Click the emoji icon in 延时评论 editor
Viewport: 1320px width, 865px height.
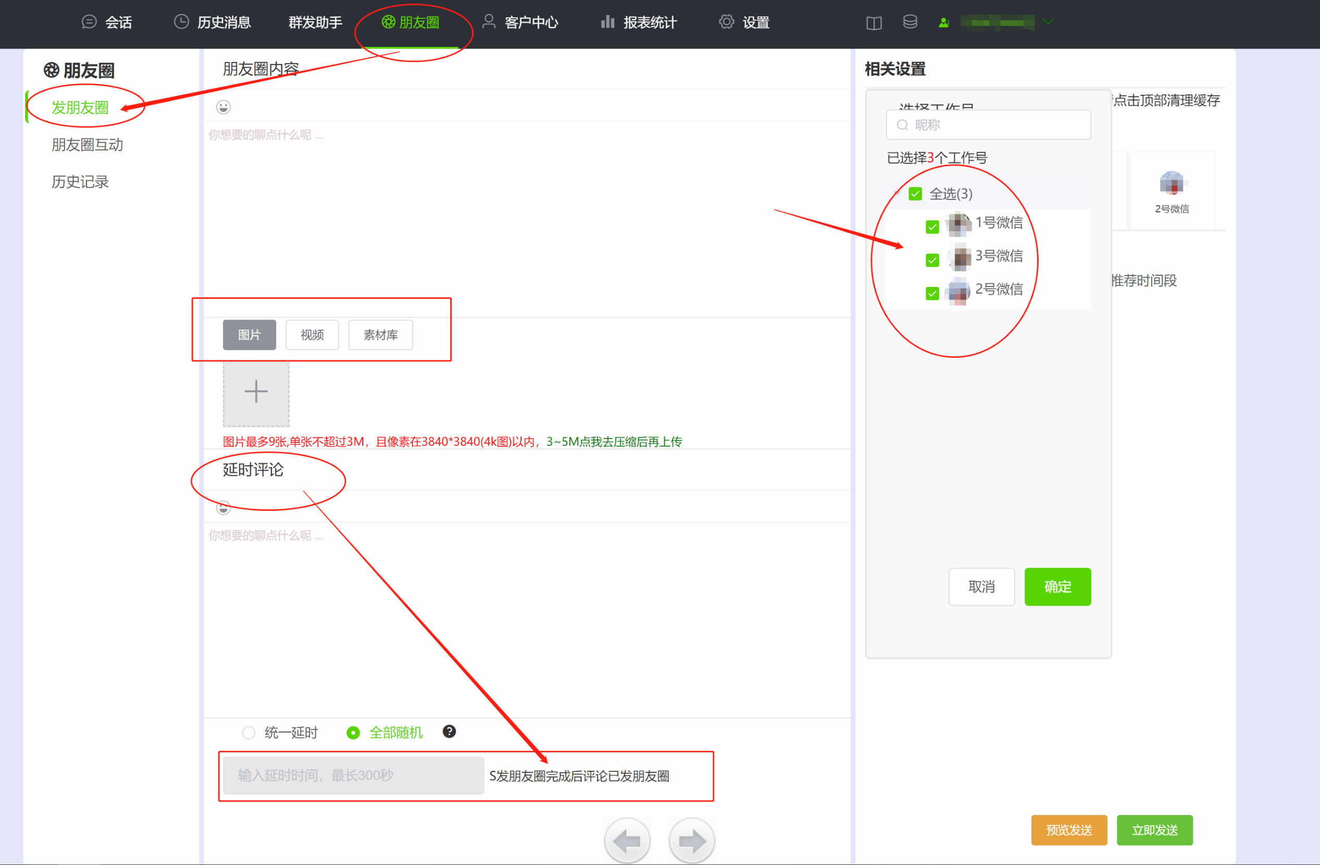click(223, 508)
